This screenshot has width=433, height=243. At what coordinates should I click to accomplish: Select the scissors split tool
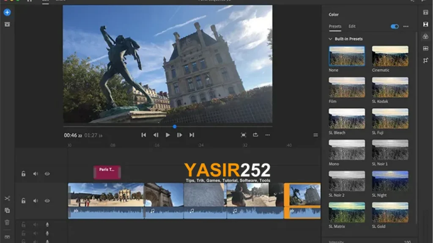7,198
